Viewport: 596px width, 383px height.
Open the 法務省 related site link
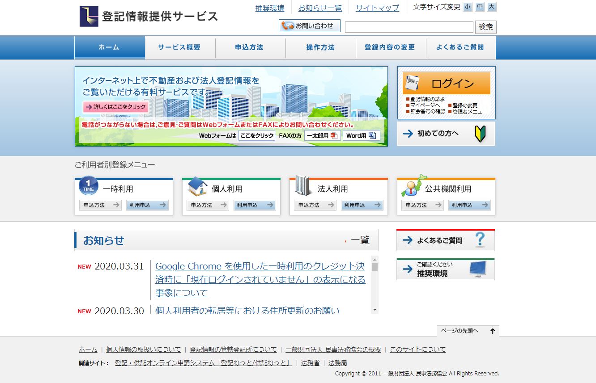pyautogui.click(x=311, y=363)
